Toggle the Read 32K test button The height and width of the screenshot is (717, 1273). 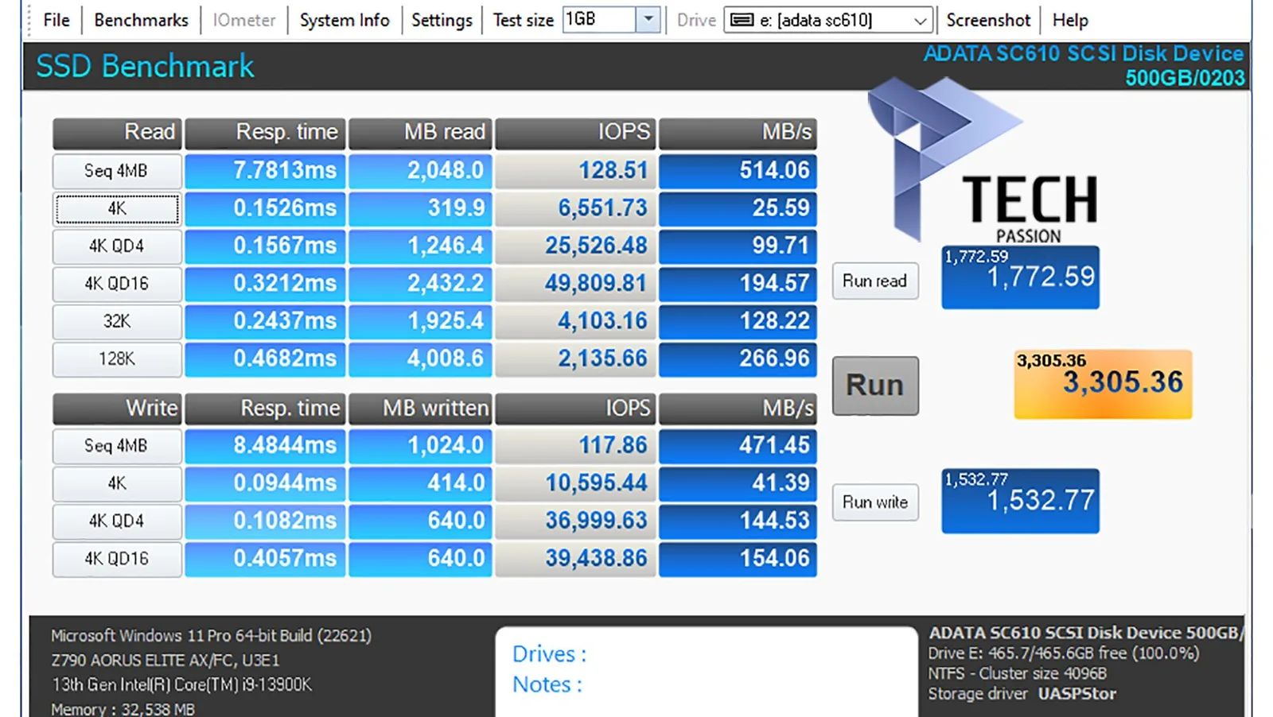click(x=117, y=321)
